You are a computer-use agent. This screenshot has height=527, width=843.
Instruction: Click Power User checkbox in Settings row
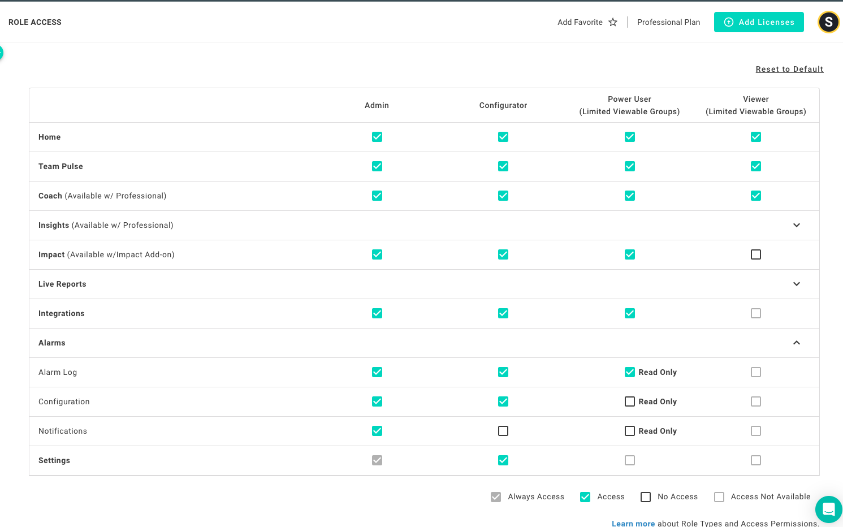630,460
